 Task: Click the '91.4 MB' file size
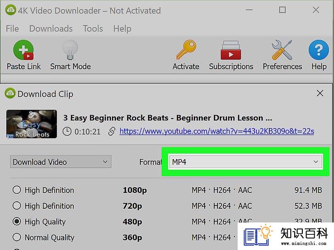(308, 190)
